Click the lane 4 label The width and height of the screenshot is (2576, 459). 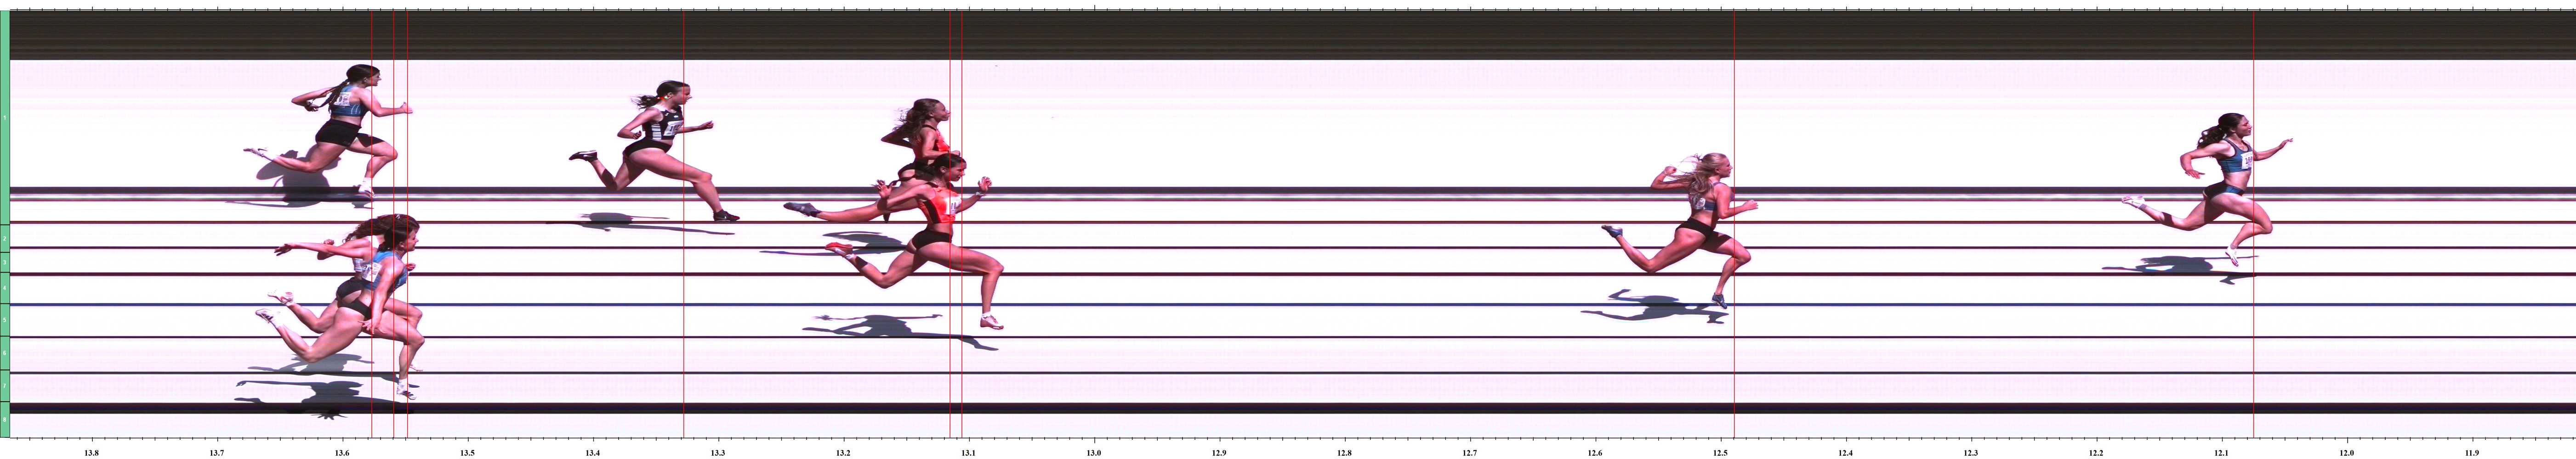click(x=5, y=288)
